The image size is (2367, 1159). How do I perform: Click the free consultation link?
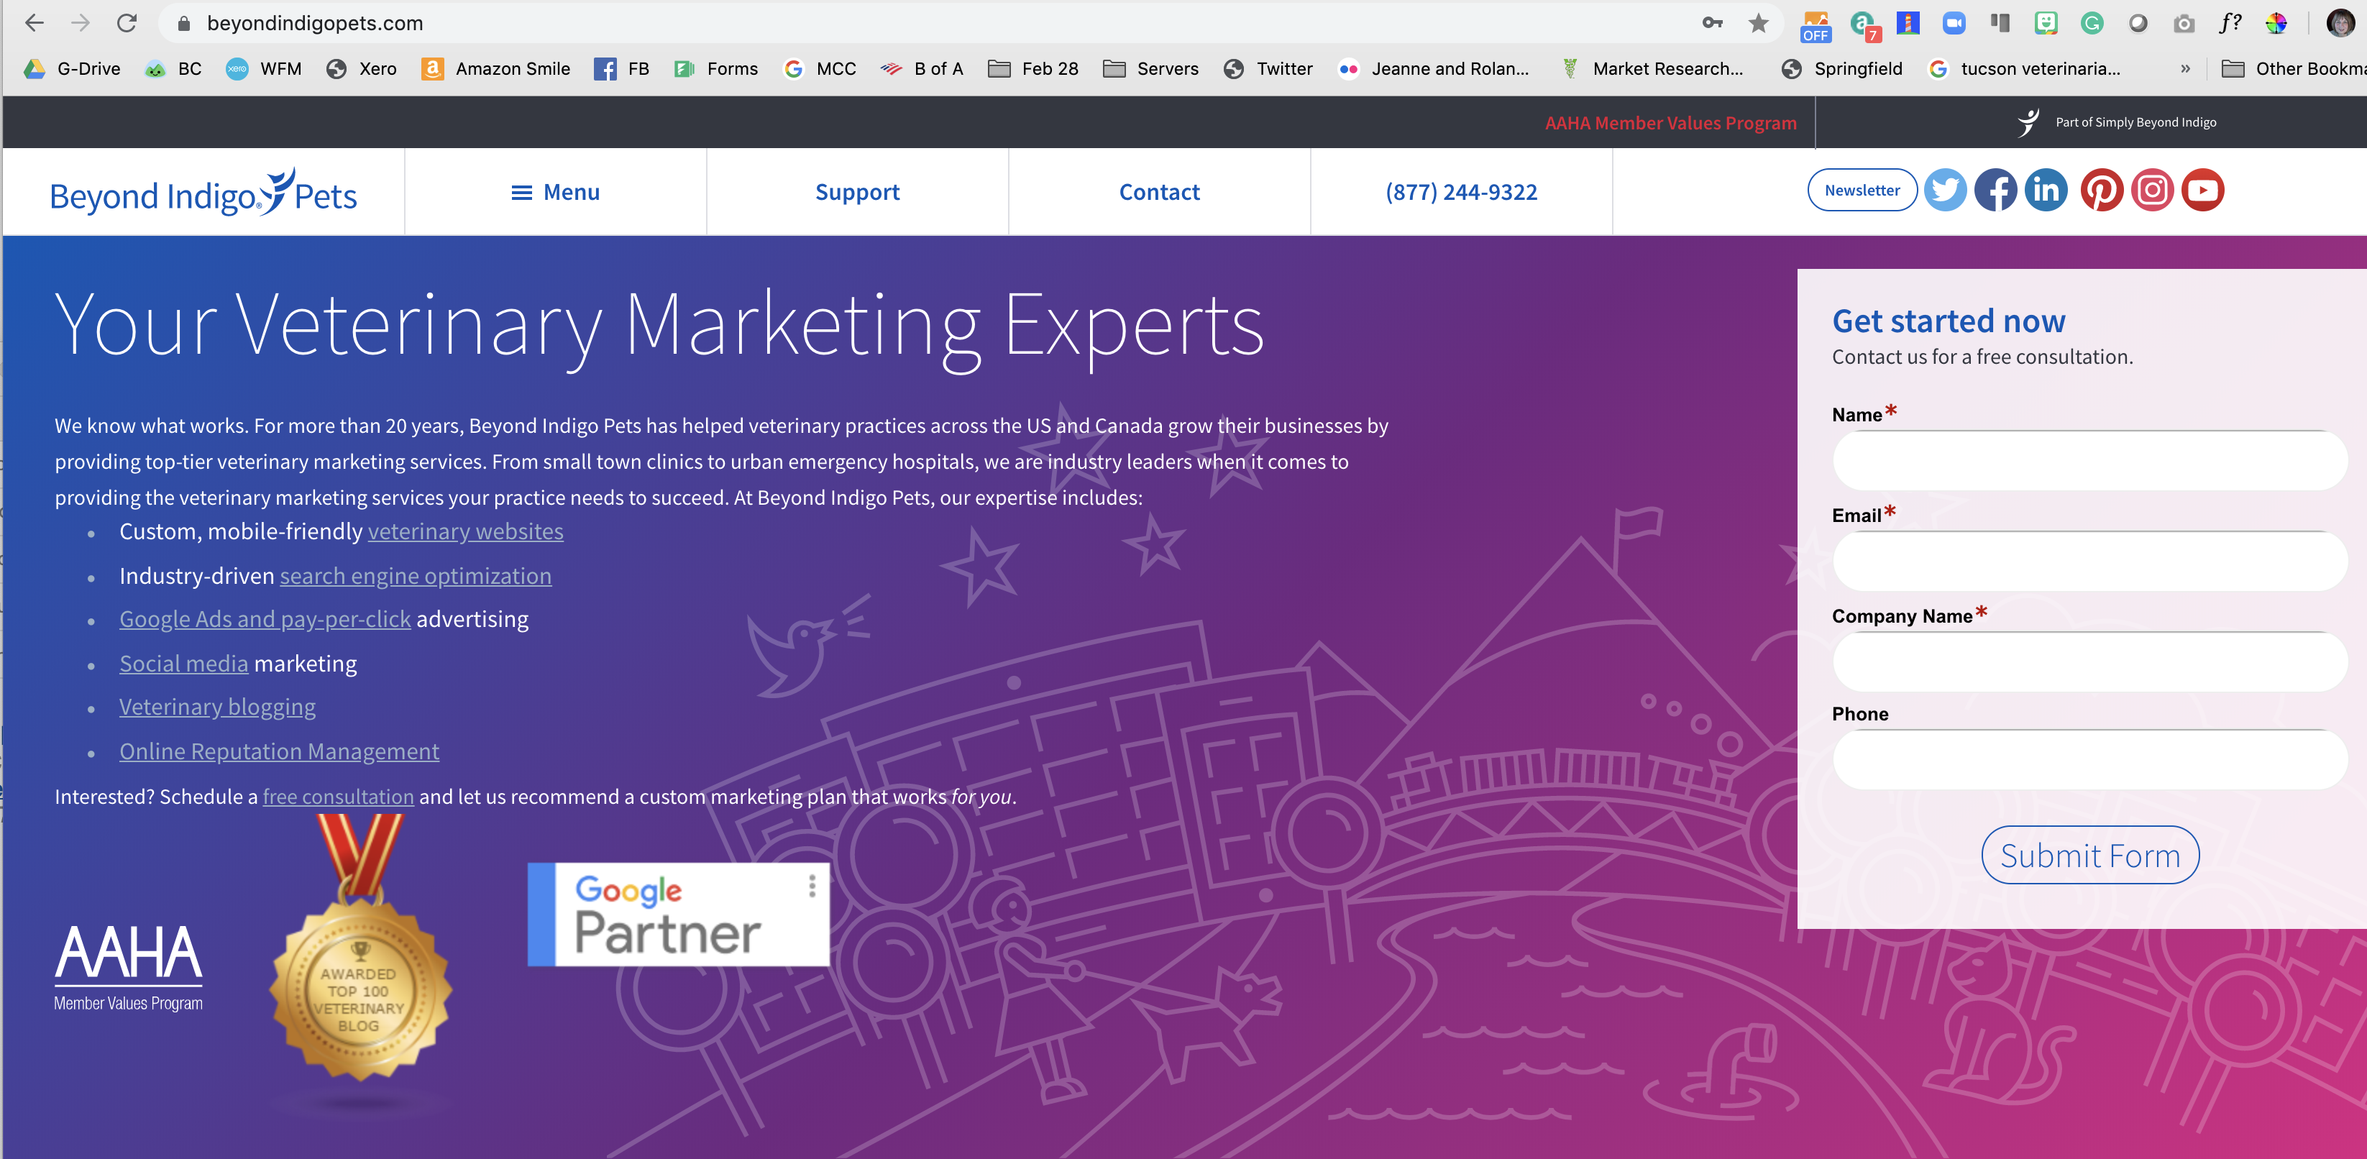pos(338,797)
